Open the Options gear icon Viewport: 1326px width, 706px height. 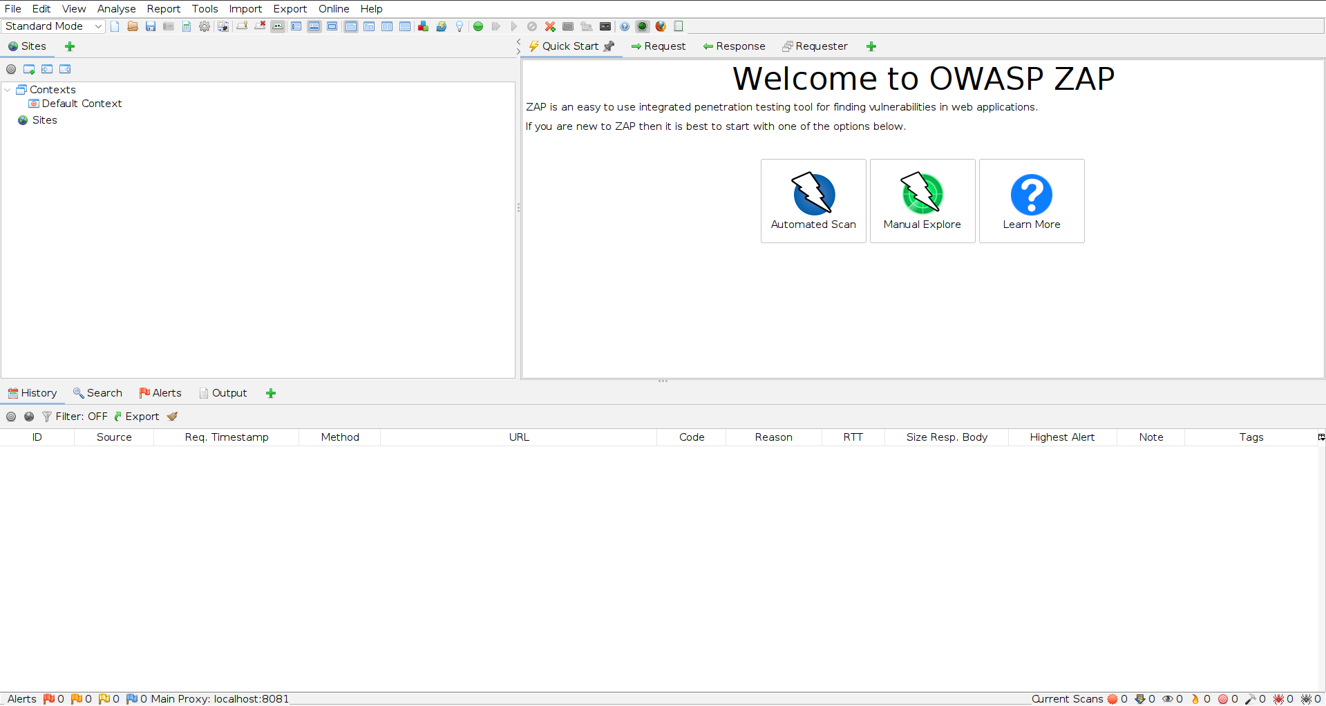click(205, 26)
